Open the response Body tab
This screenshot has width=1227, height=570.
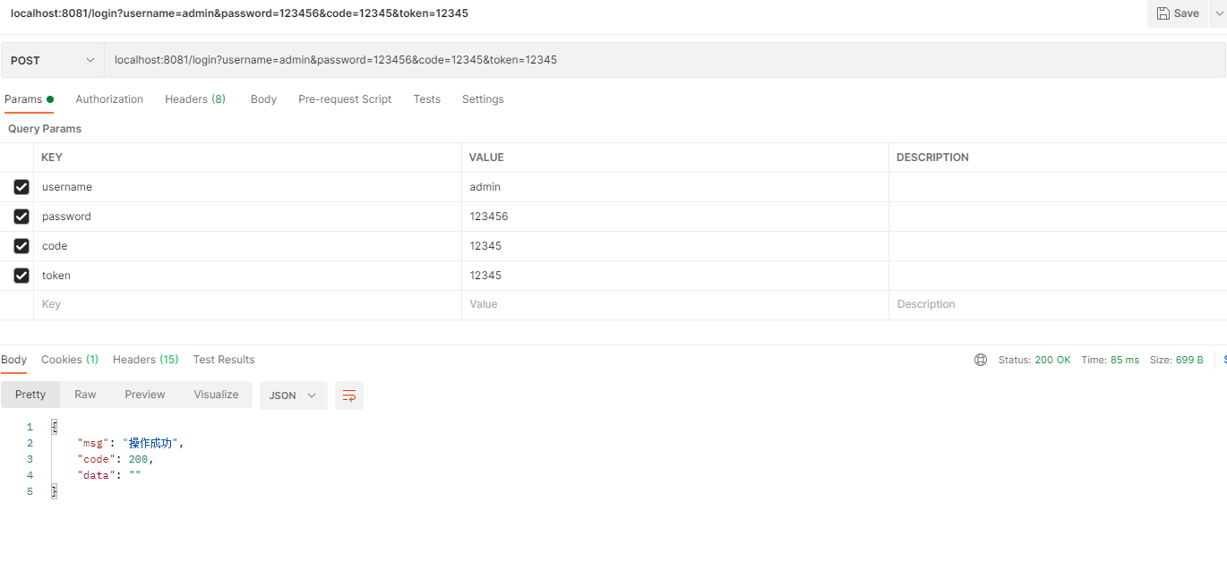pos(14,360)
